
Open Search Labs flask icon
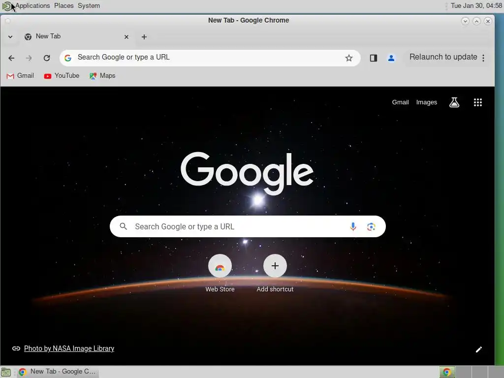(454, 102)
